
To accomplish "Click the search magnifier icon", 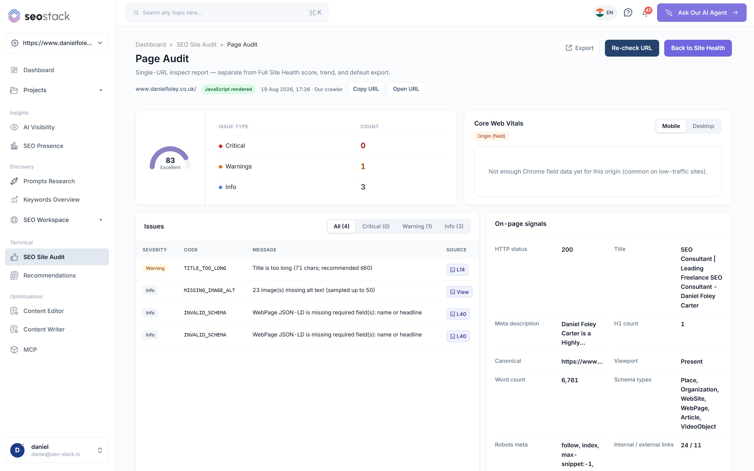I will coord(136,13).
